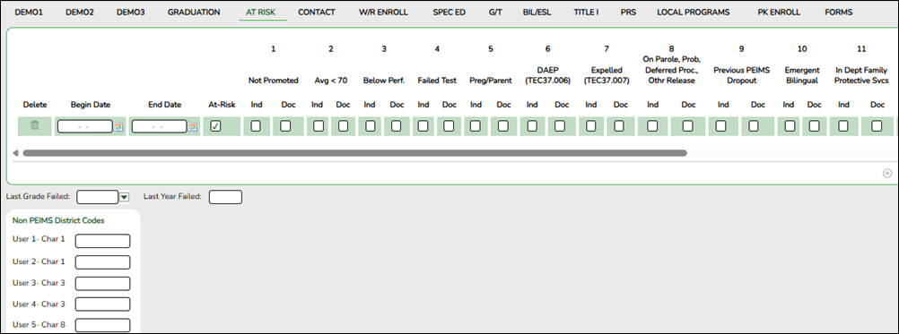Focus the End Date input field
Viewport: 899px width, 334px height.
coord(159,126)
